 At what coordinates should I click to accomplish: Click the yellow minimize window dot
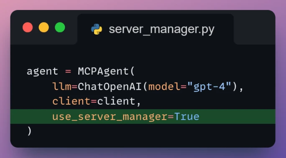[x=44, y=27]
